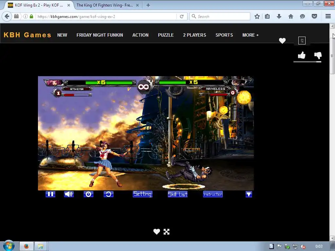This screenshot has width=335, height=251.
Task: Click the like rating bar under thumbs
Action: pyautogui.click(x=307, y=62)
